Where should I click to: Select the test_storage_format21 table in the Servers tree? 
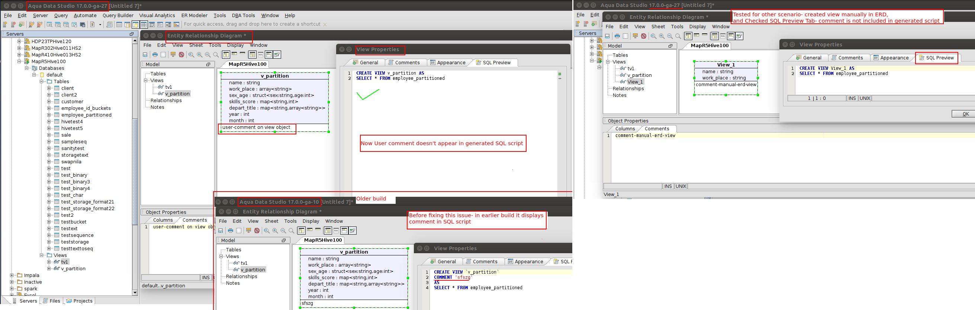[87, 202]
